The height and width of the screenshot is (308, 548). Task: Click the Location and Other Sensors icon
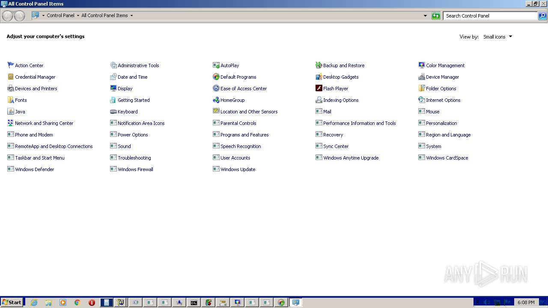click(216, 112)
